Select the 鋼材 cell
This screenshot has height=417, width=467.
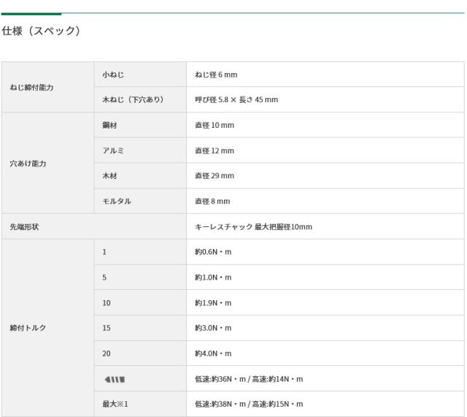coord(140,125)
